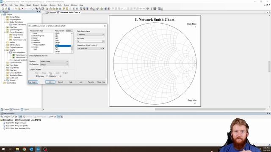Pin the Project panel
Image resolution: width=271 pixels, height=152 pixels.
point(37,12)
